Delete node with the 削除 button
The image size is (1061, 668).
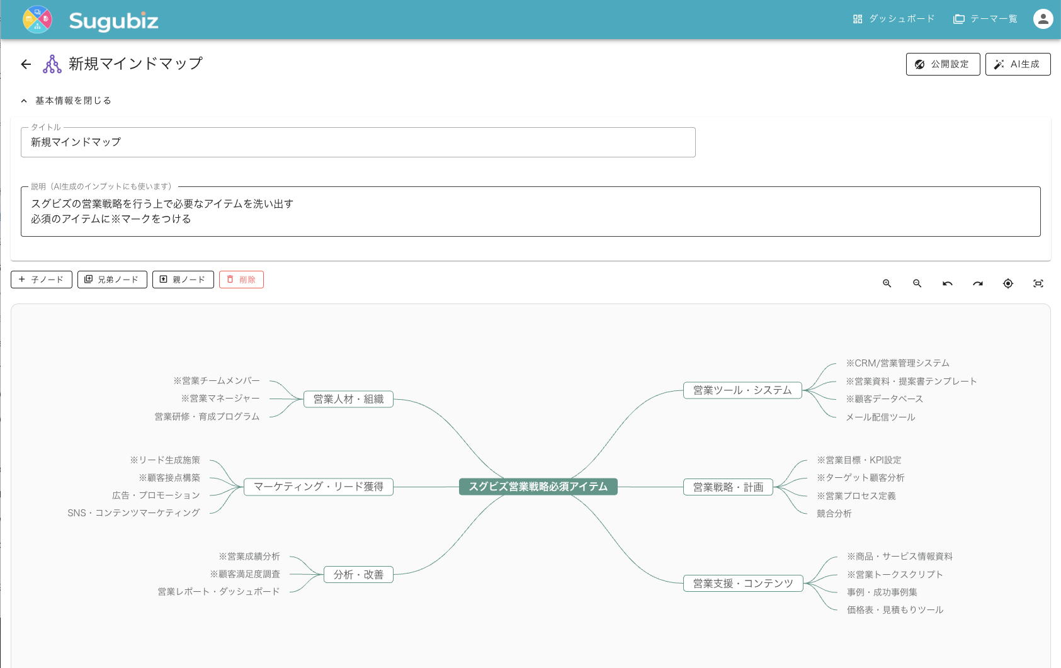241,279
